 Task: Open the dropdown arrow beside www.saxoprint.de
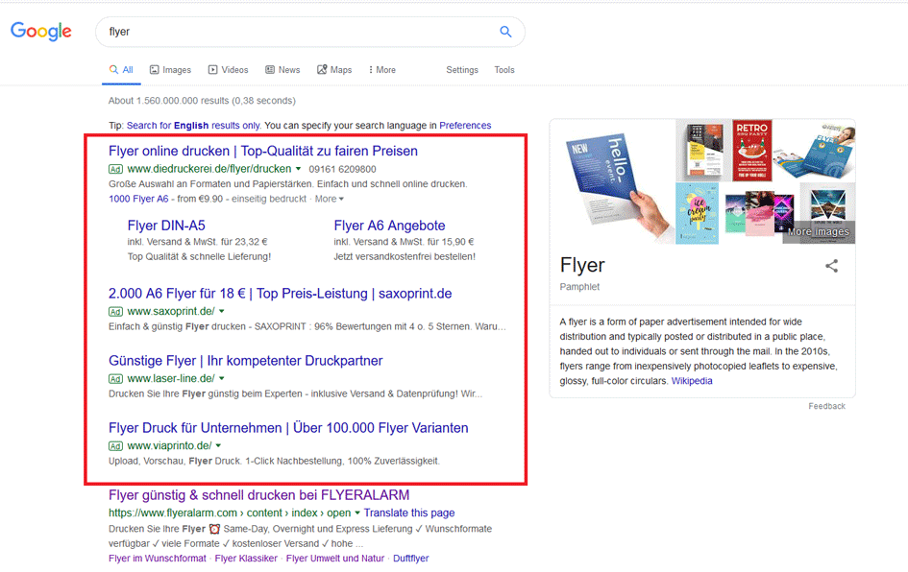[x=222, y=312]
